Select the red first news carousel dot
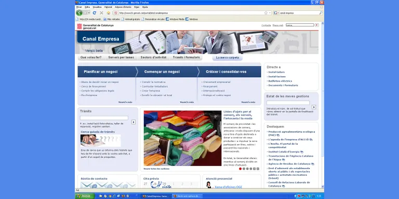The image size is (399, 199). click(x=240, y=169)
